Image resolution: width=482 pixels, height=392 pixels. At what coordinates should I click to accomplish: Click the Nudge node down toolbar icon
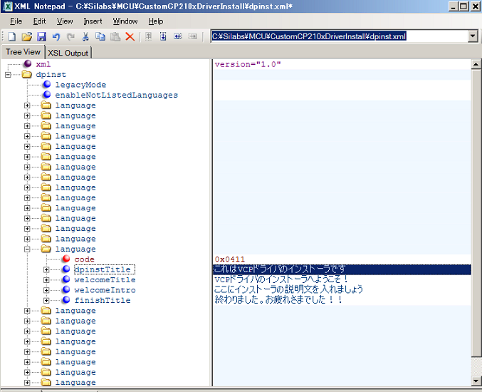pos(163,36)
